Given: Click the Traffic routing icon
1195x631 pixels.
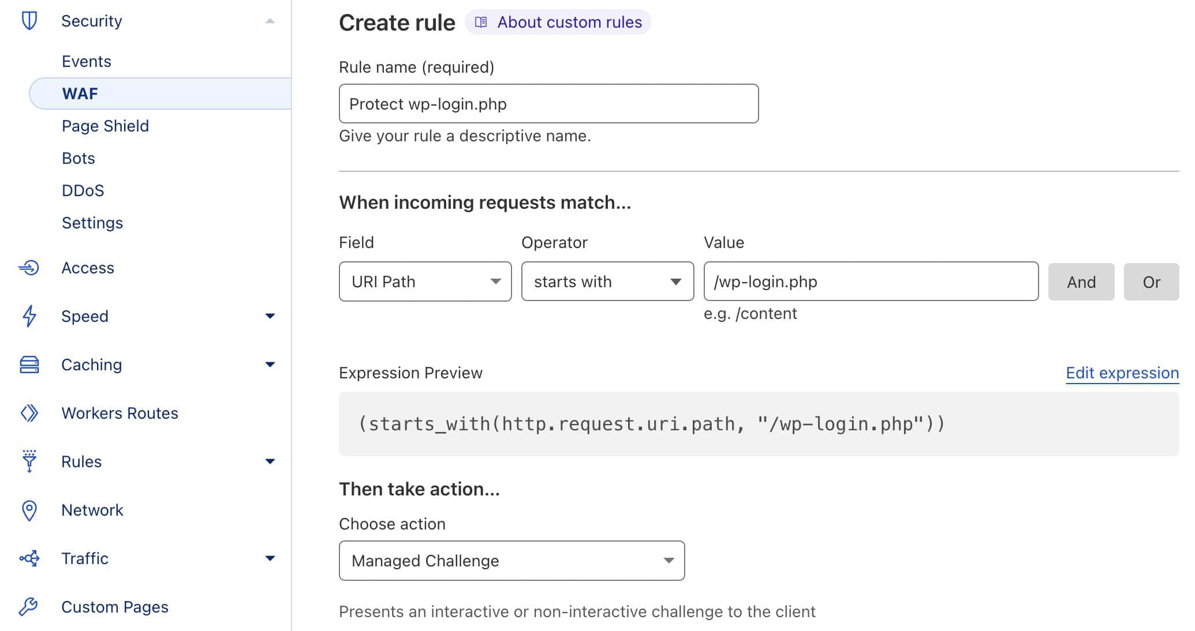Looking at the screenshot, I should coord(29,558).
